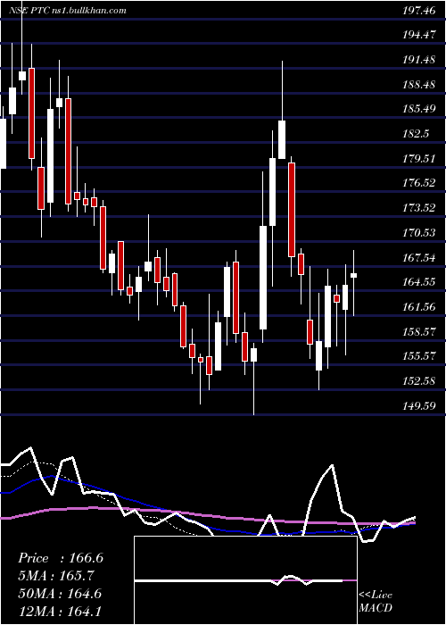This screenshot has width=446, height=625.
Task: Click the 167.54 price axis label
Action: [x=418, y=257]
